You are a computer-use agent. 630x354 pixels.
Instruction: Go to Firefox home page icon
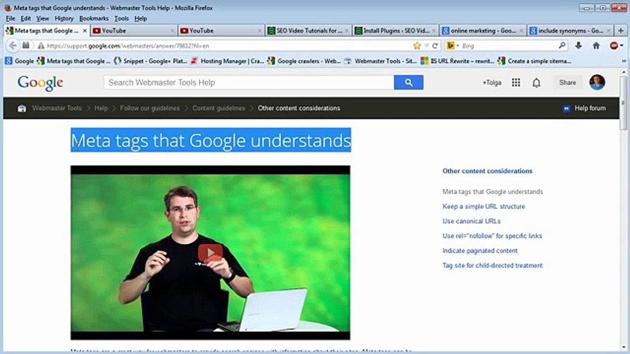pos(596,45)
